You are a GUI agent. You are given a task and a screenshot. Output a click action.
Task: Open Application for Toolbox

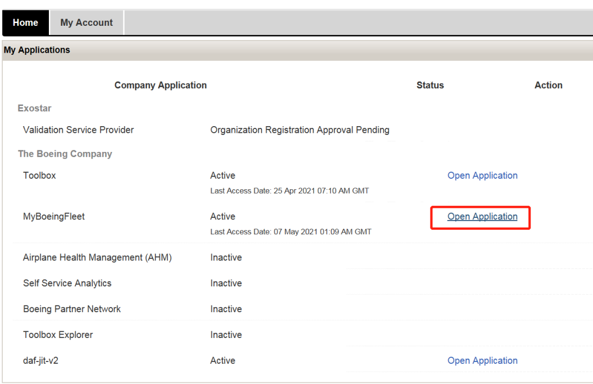pyautogui.click(x=482, y=176)
